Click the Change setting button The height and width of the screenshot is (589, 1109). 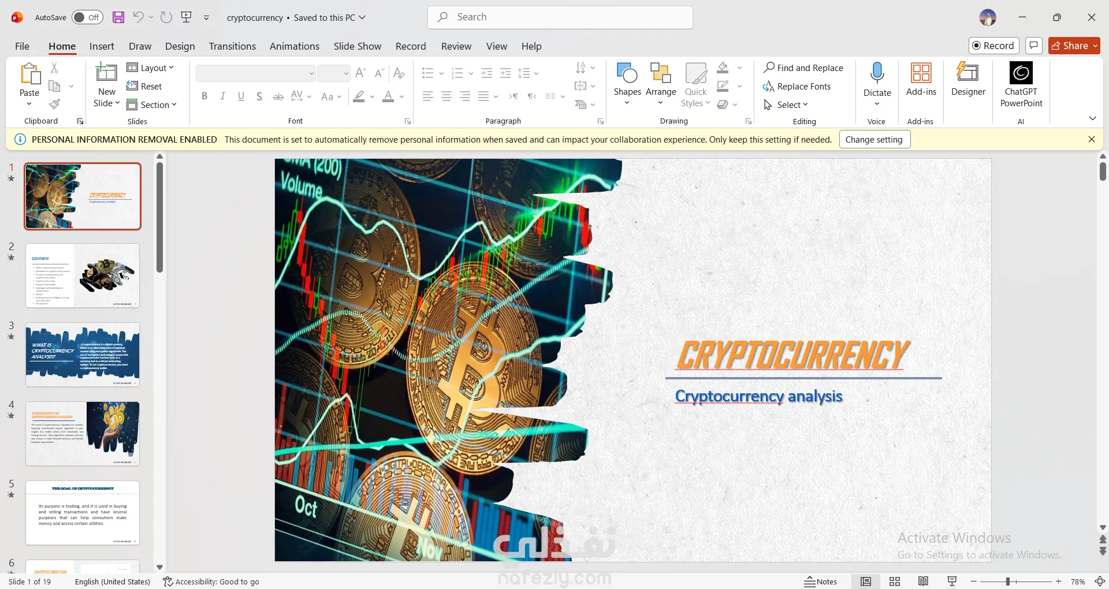click(874, 139)
